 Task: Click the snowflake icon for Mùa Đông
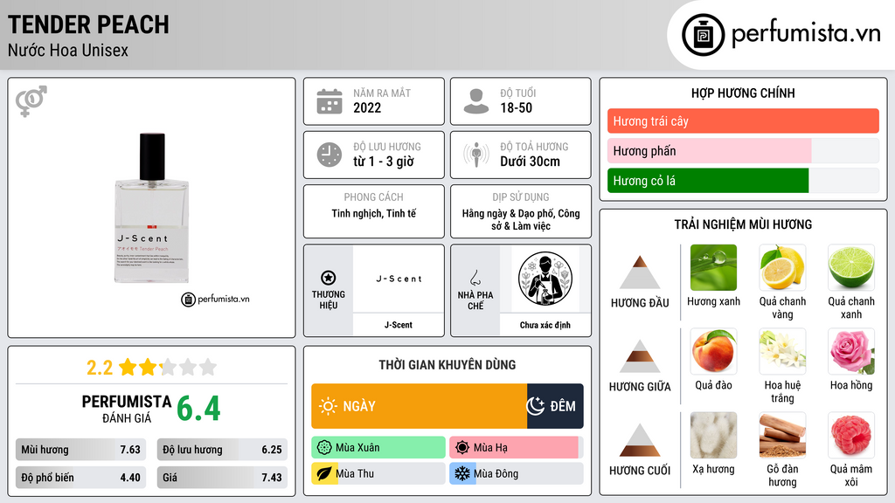462,473
